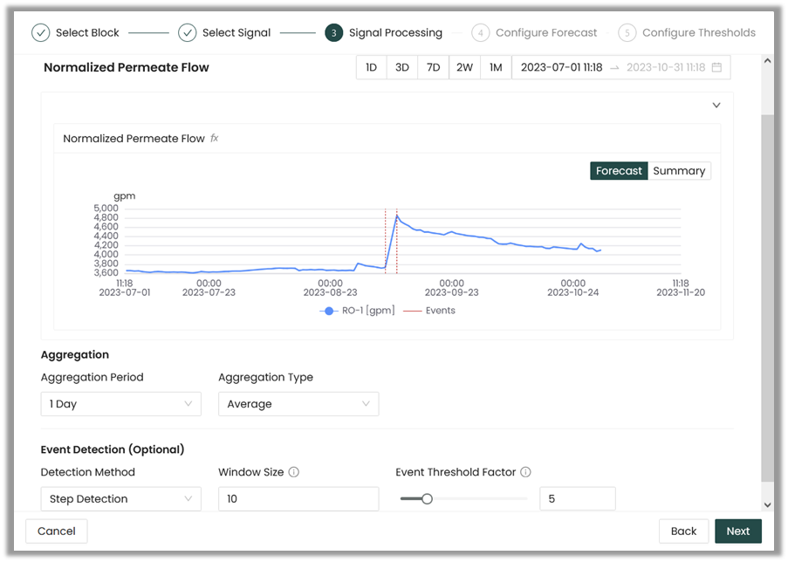Click the Configure Thresholds step 5 circle
Viewport: 788px width, 562px height.
coord(627,33)
